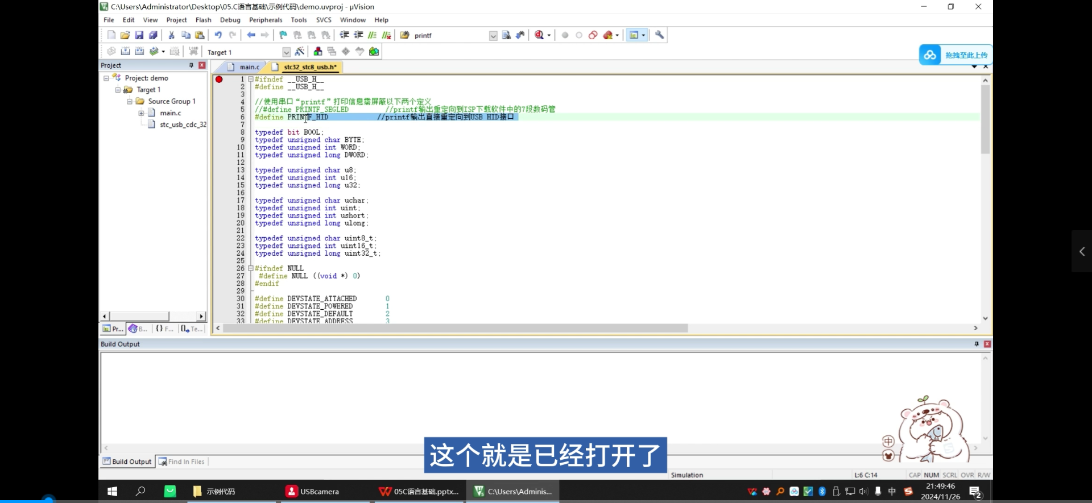The image size is (1092, 503).
Task: Save the current file with the floppy icon
Action: click(x=139, y=35)
